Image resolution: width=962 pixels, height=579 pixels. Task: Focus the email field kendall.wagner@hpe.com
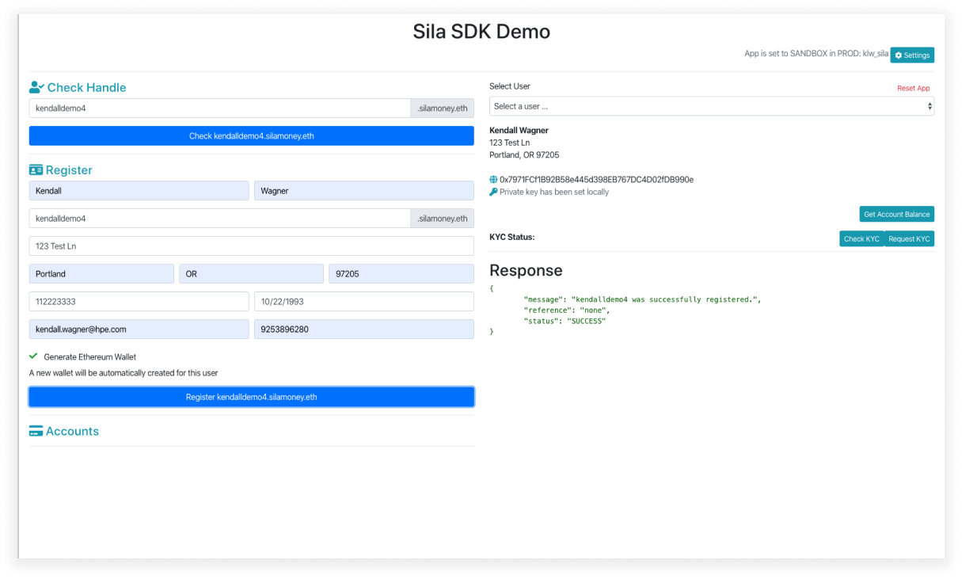tap(139, 329)
